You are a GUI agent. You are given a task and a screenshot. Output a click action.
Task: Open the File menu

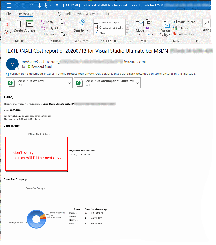click(8, 14)
